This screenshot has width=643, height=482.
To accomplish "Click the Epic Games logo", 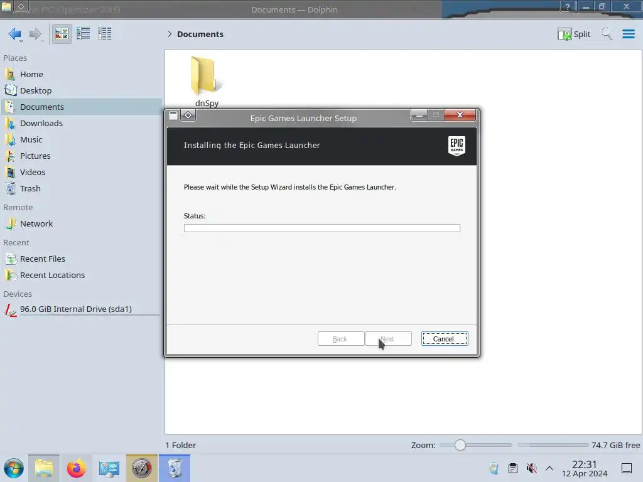I will (457, 146).
